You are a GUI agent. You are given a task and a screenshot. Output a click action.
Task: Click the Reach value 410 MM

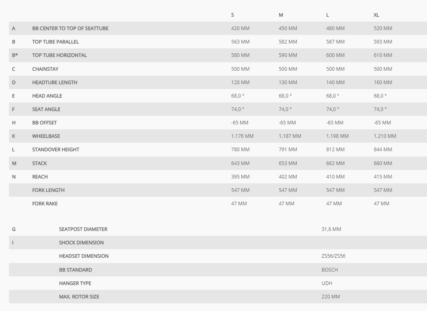335,176
